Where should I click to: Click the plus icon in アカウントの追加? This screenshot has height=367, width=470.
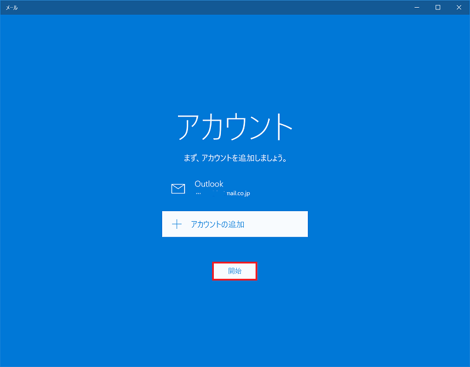[177, 224]
